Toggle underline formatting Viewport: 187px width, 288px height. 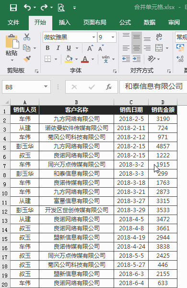pos(69,48)
